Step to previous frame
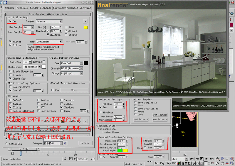Viewport: 235px width, 166px height. [197, 159]
